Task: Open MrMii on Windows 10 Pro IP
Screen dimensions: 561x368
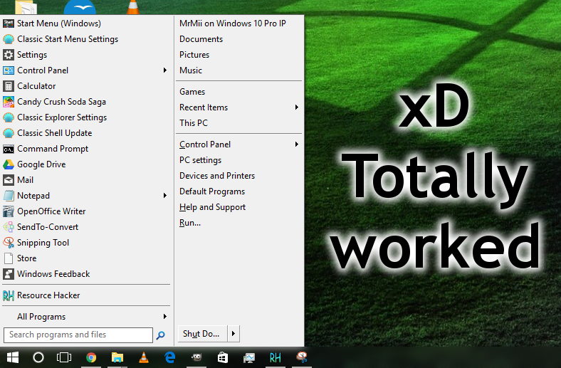Action: coord(233,23)
